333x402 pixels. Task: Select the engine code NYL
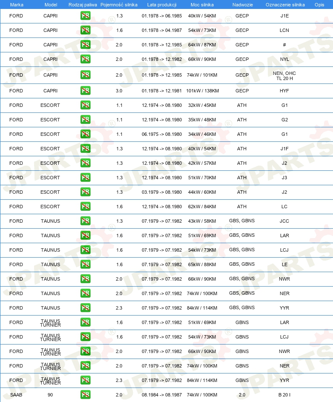pyautogui.click(x=284, y=59)
